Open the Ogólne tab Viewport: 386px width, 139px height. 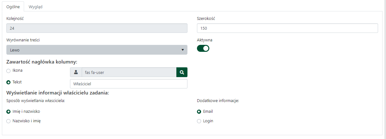pos(13,7)
